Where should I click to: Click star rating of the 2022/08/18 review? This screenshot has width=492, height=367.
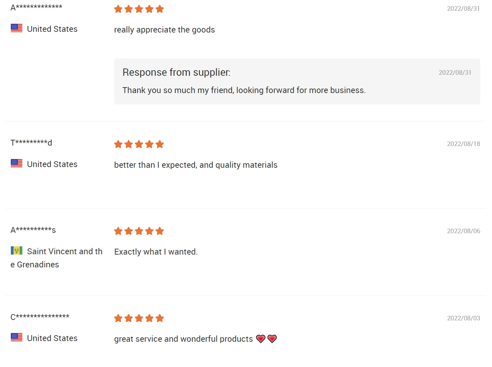[139, 144]
